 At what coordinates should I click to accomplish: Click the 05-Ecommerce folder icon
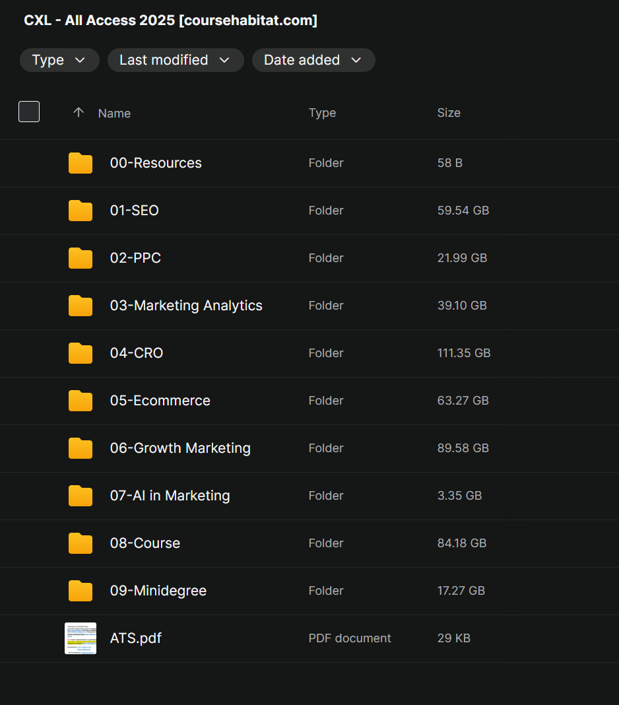click(x=81, y=401)
